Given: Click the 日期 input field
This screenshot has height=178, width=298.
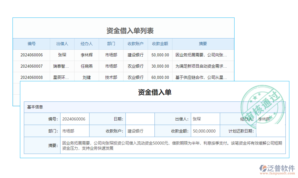Looking at the screenshot, I should pos(140,119).
